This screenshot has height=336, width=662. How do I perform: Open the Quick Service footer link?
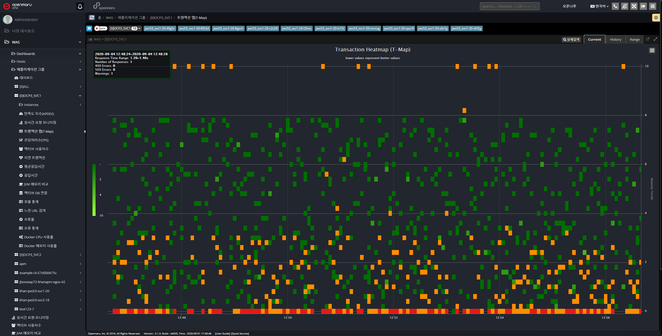pyautogui.click(x=240, y=334)
